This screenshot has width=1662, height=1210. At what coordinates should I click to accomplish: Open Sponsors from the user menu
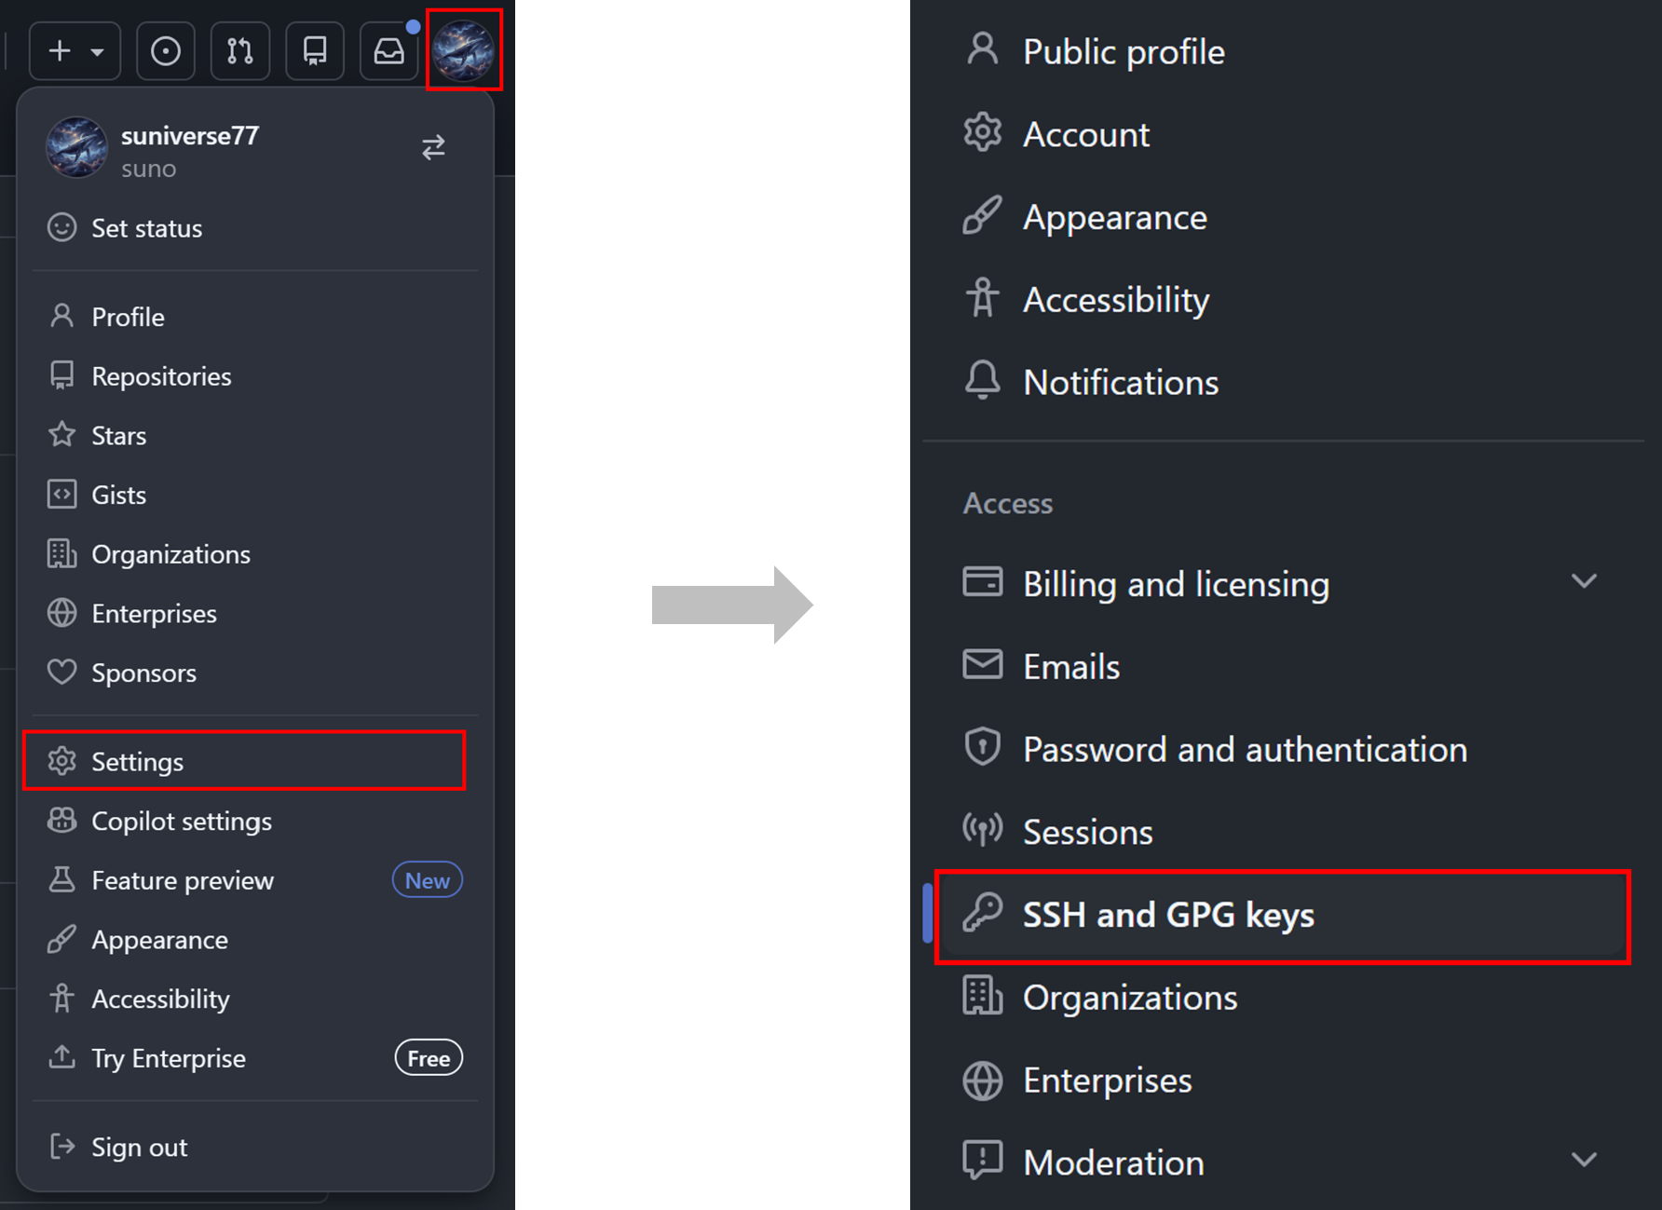point(255,673)
